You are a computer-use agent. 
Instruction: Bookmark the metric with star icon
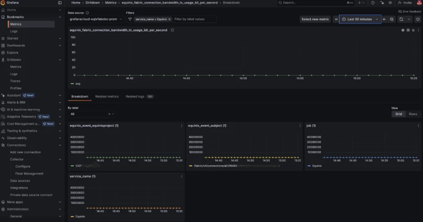click(413, 30)
